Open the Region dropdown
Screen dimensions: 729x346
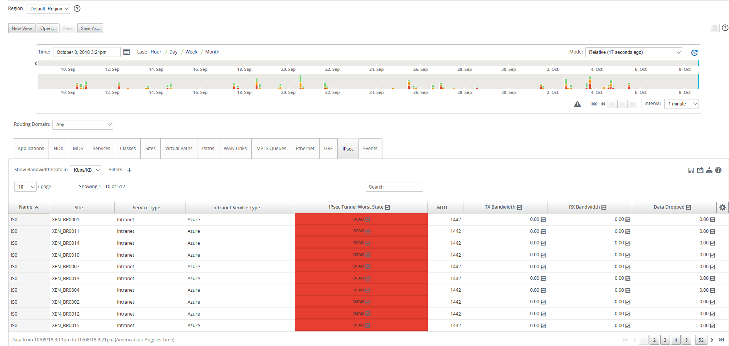[x=48, y=9]
